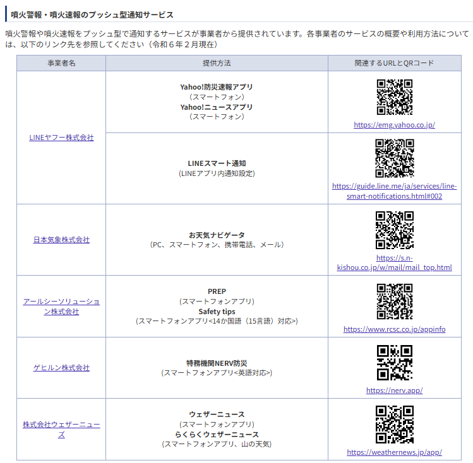Click the QR code for お天気ナビゲータ
Screen dimensions: 473x463
(394, 230)
